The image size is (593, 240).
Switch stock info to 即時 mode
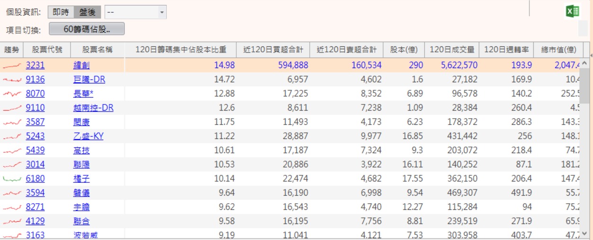pos(61,12)
